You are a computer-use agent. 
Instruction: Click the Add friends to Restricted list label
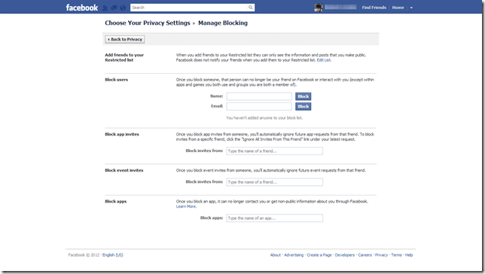tap(124, 57)
